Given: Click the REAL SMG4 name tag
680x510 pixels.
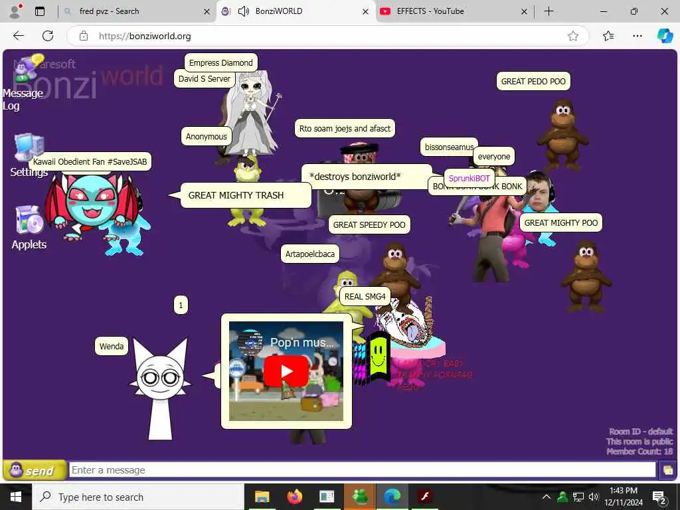Looking at the screenshot, I should click(365, 297).
